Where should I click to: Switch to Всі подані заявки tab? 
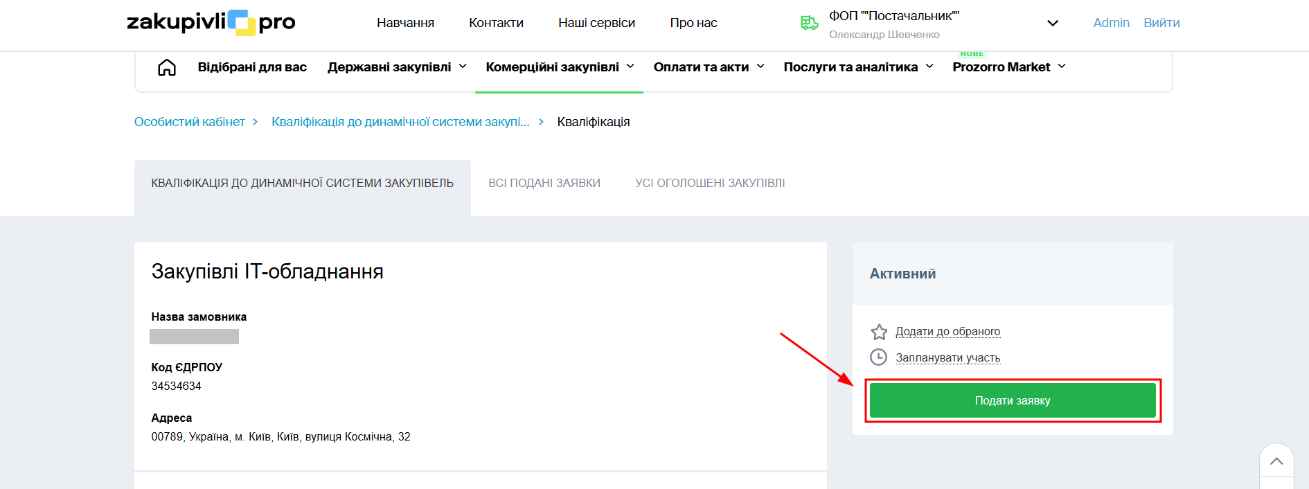pyautogui.click(x=544, y=183)
